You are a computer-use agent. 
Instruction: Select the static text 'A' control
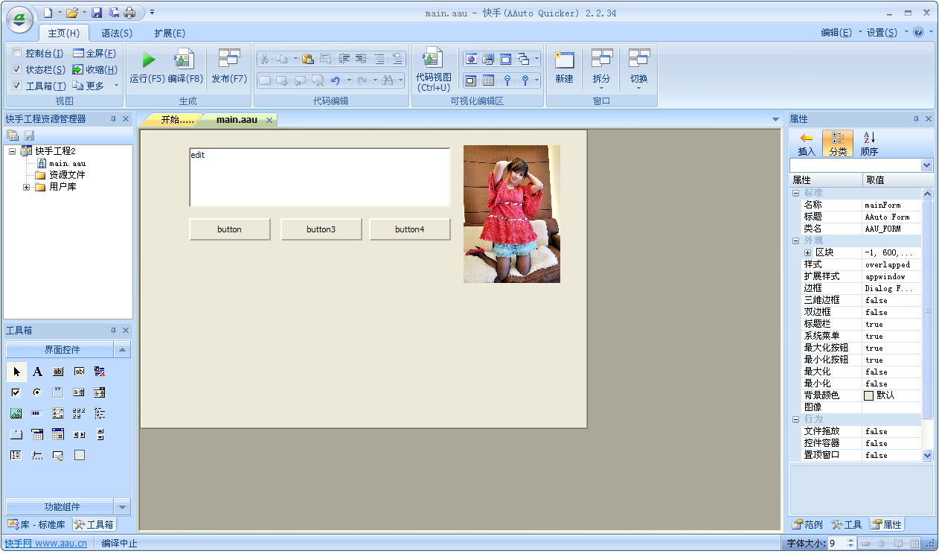click(37, 372)
